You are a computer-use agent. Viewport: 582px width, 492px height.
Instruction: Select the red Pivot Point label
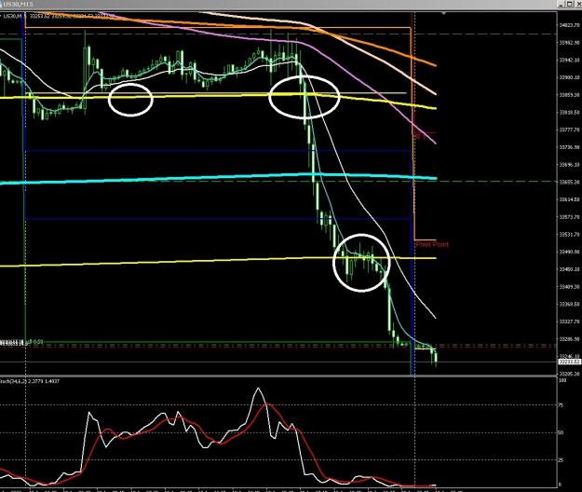point(432,244)
